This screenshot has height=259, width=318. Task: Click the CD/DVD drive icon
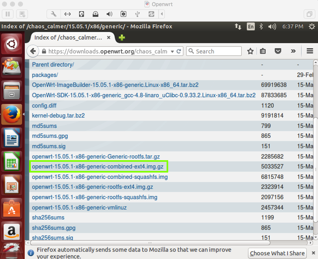point(95,14)
